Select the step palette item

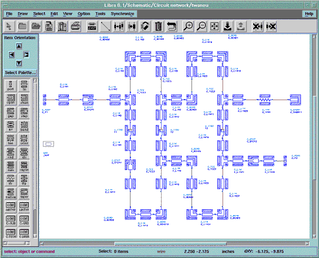24,112
